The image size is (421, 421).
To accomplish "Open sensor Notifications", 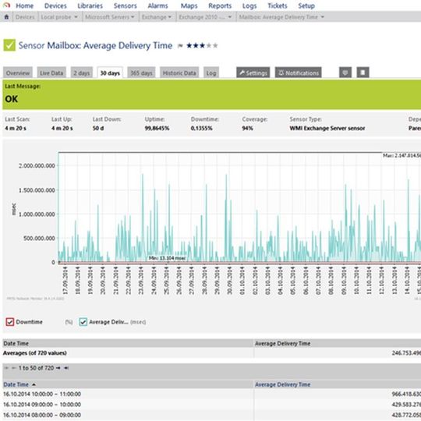I will pyautogui.click(x=298, y=73).
